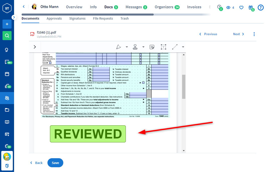Expand the stamp tool dropdown arrow
This screenshot has height=172, width=269.
coord(143,47)
